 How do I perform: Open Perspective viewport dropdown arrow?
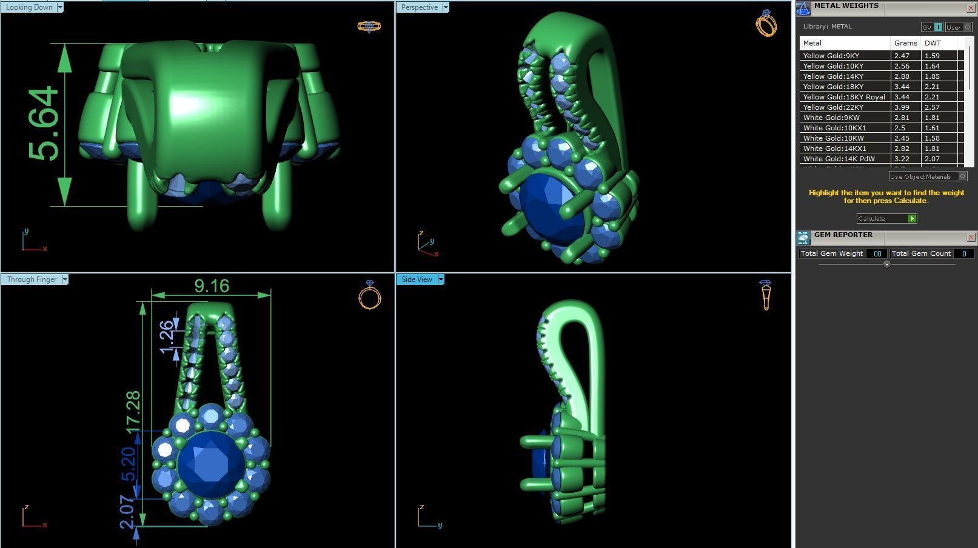pos(446,7)
